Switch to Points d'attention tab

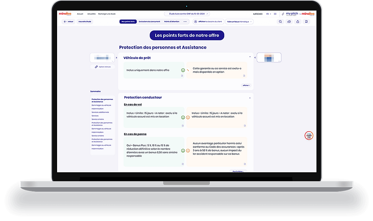coord(172,22)
